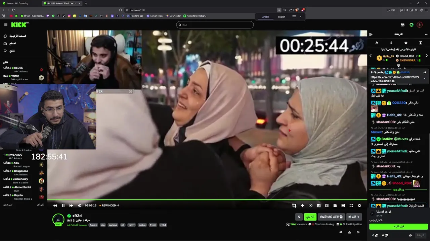Click the small gray button left of follow
Image resolution: width=430 pixels, height=241 pixels.
[299, 217]
